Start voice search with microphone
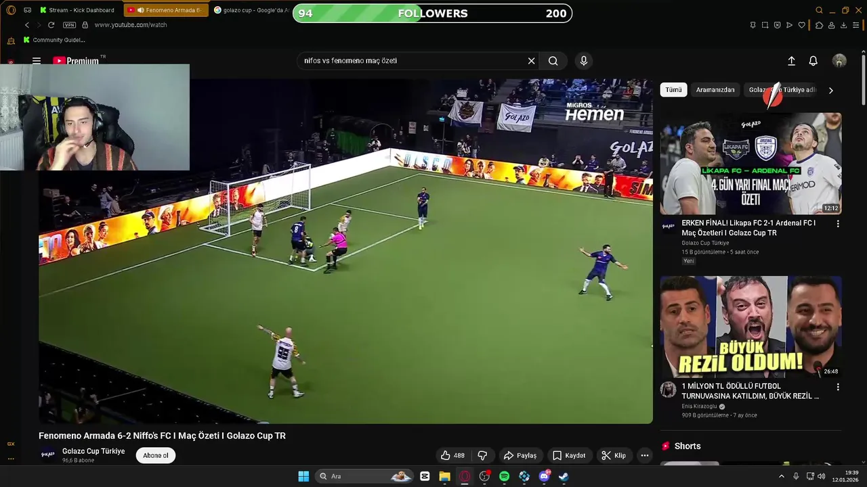Image resolution: width=867 pixels, height=487 pixels. [584, 61]
